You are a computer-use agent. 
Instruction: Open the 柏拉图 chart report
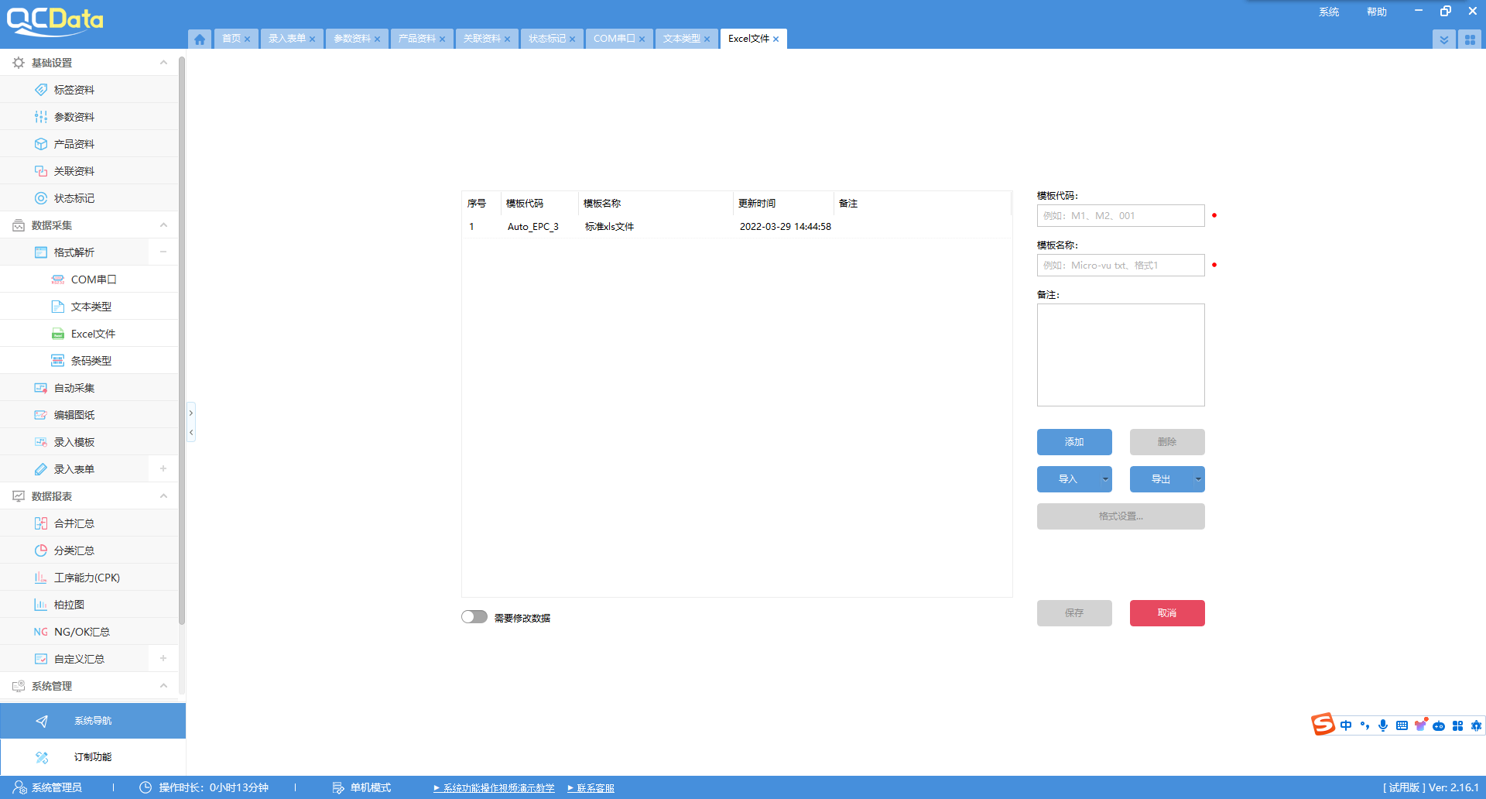[69, 605]
